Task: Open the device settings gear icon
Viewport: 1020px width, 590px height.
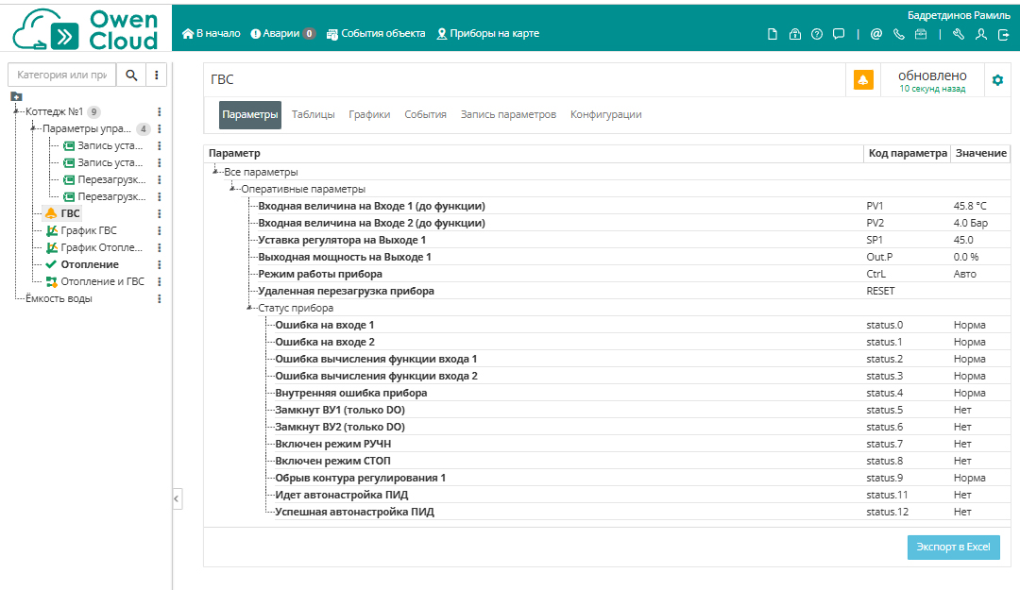Action: (997, 80)
